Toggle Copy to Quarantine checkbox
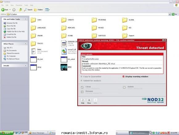Image resolution: width=179 pixels, height=135 pixels. click(81, 76)
